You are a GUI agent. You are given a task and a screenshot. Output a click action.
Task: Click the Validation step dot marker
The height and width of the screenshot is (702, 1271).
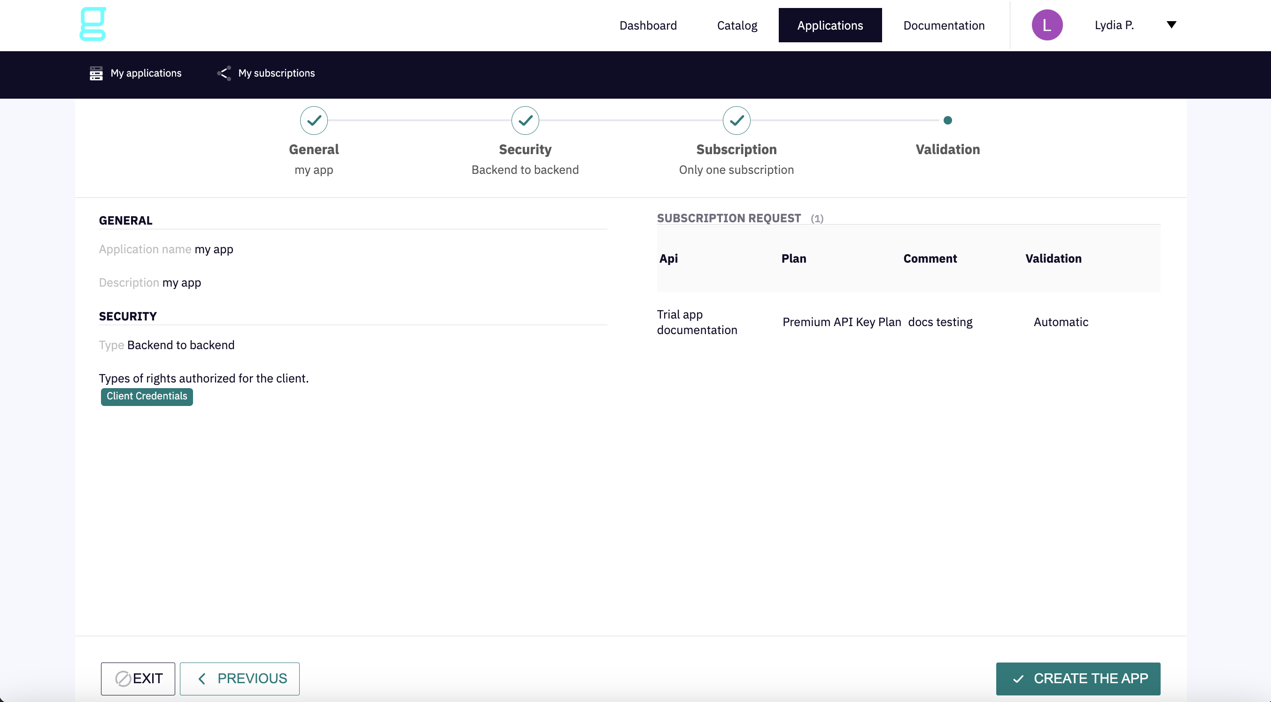(947, 120)
